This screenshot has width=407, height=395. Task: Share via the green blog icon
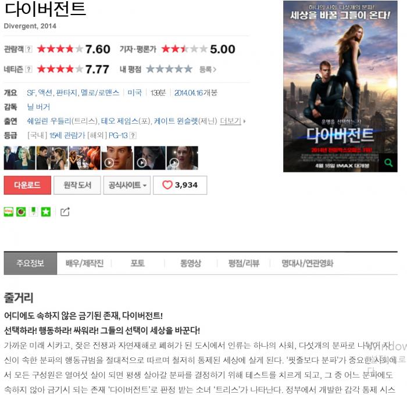coord(9,211)
